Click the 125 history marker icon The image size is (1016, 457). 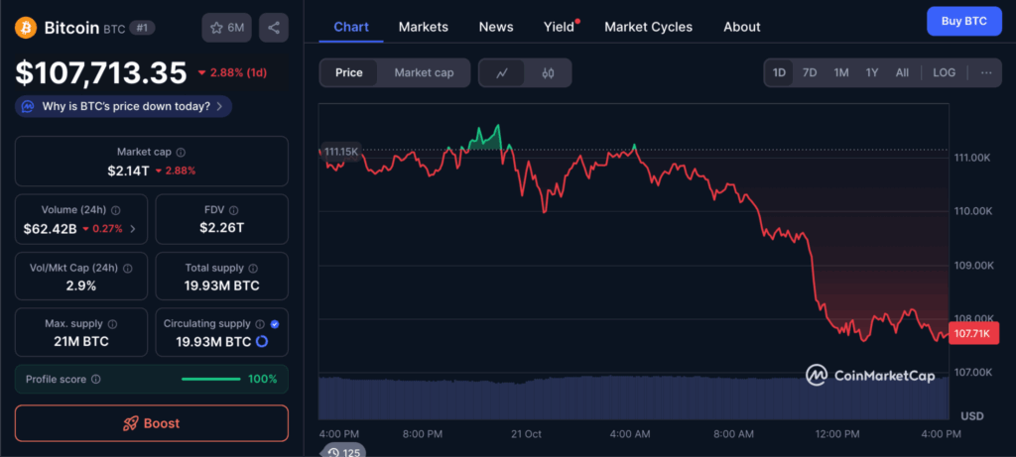(342, 451)
